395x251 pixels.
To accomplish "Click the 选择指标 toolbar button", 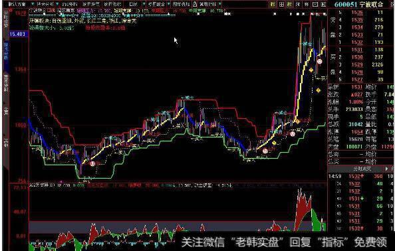I will coord(112,4).
